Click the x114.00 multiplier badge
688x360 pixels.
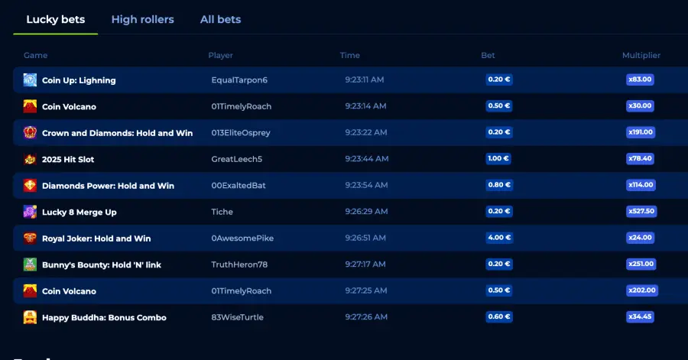point(641,185)
